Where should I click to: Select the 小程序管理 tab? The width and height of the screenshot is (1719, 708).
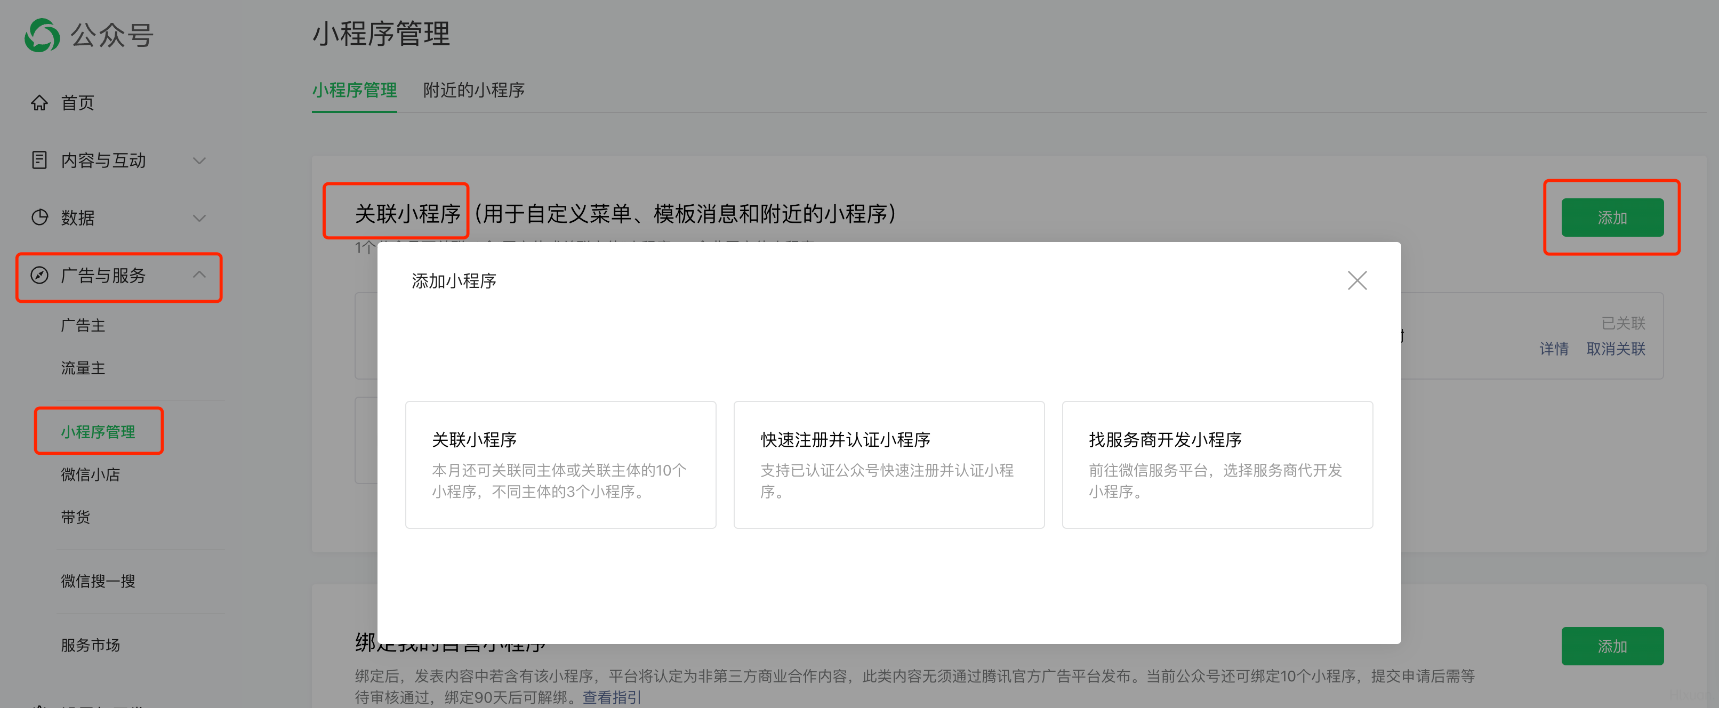pos(355,90)
